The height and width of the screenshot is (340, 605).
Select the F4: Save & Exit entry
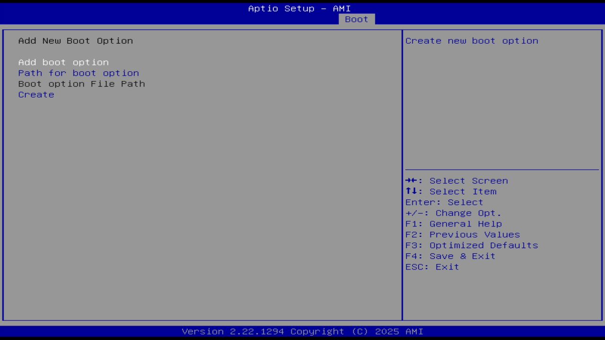coord(449,256)
